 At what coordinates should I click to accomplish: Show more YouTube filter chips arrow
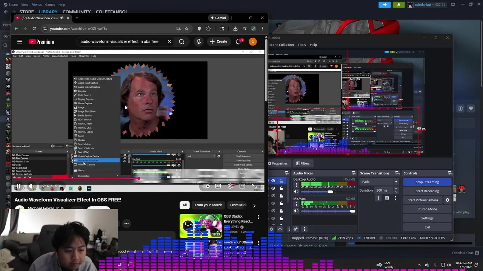click(254, 205)
